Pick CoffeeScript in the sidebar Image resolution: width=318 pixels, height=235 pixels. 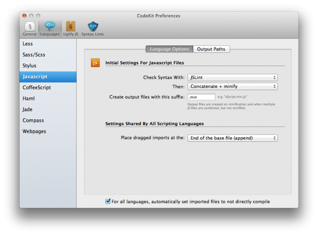point(48,88)
